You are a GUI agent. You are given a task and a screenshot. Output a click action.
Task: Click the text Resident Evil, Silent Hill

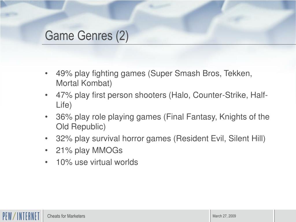coord(219,138)
